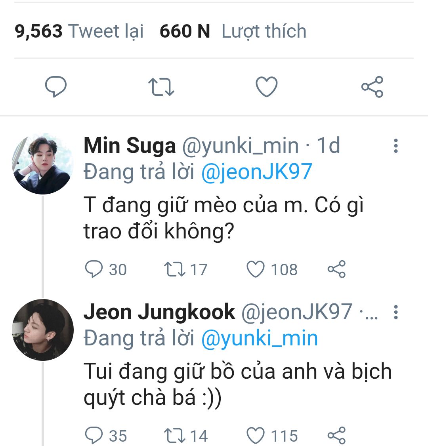Reply to the main tweet
This screenshot has width=428, height=446.
(56, 87)
